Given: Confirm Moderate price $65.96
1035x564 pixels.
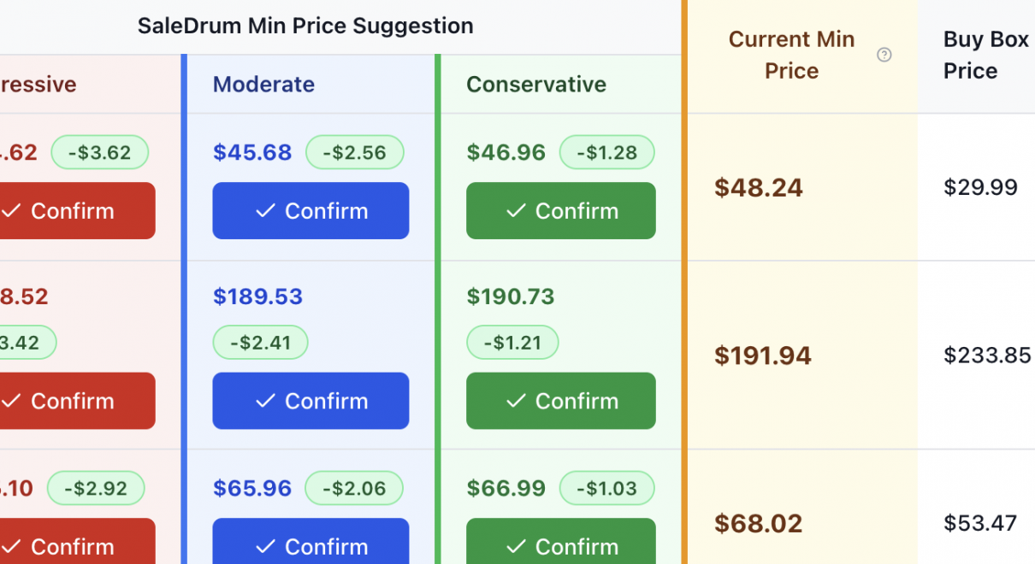Looking at the screenshot, I should pyautogui.click(x=310, y=543).
